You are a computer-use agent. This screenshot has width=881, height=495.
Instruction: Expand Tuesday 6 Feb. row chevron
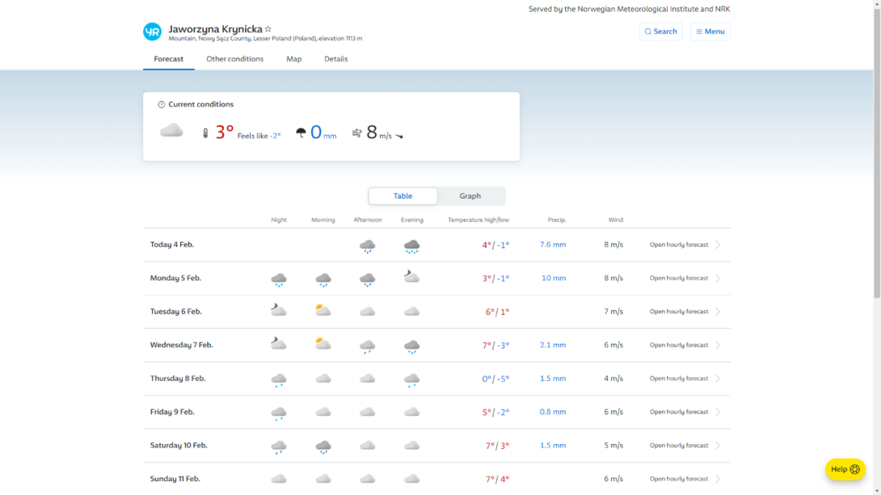click(718, 312)
